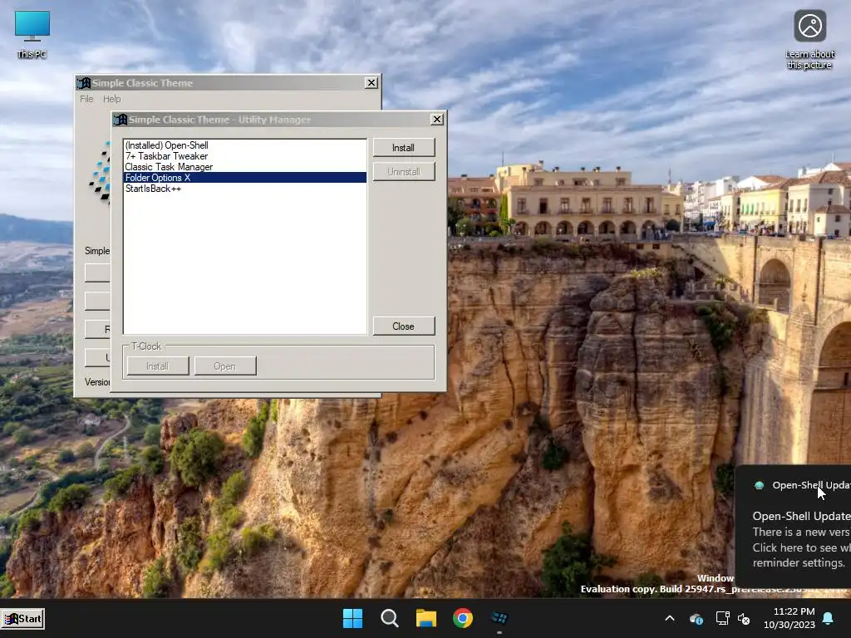Select StartIsBack++ entry

(245, 189)
